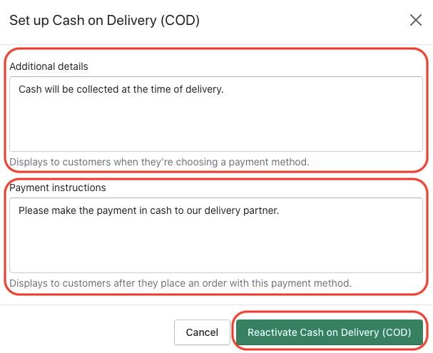Viewport: 433px width, 353px height.
Task: Click helper text about choosing a payment method
Action: click(159, 162)
